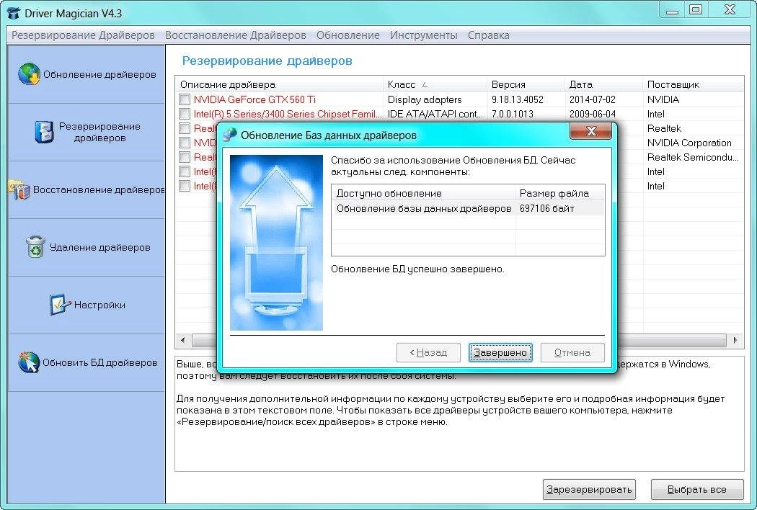Sort by the Версия column header
This screenshot has height=510, width=757.
pyautogui.click(x=526, y=84)
